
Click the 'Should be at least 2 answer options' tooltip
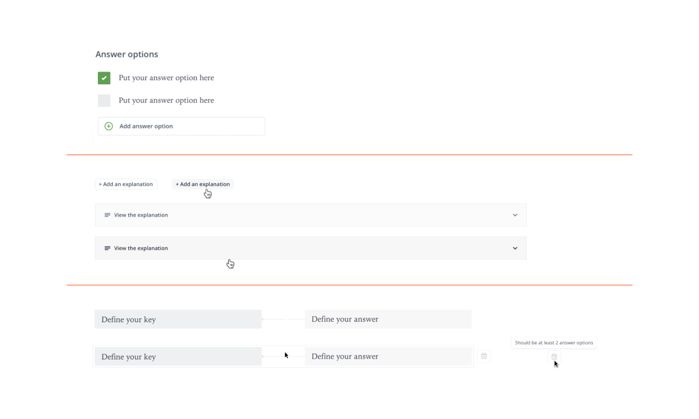click(x=554, y=343)
